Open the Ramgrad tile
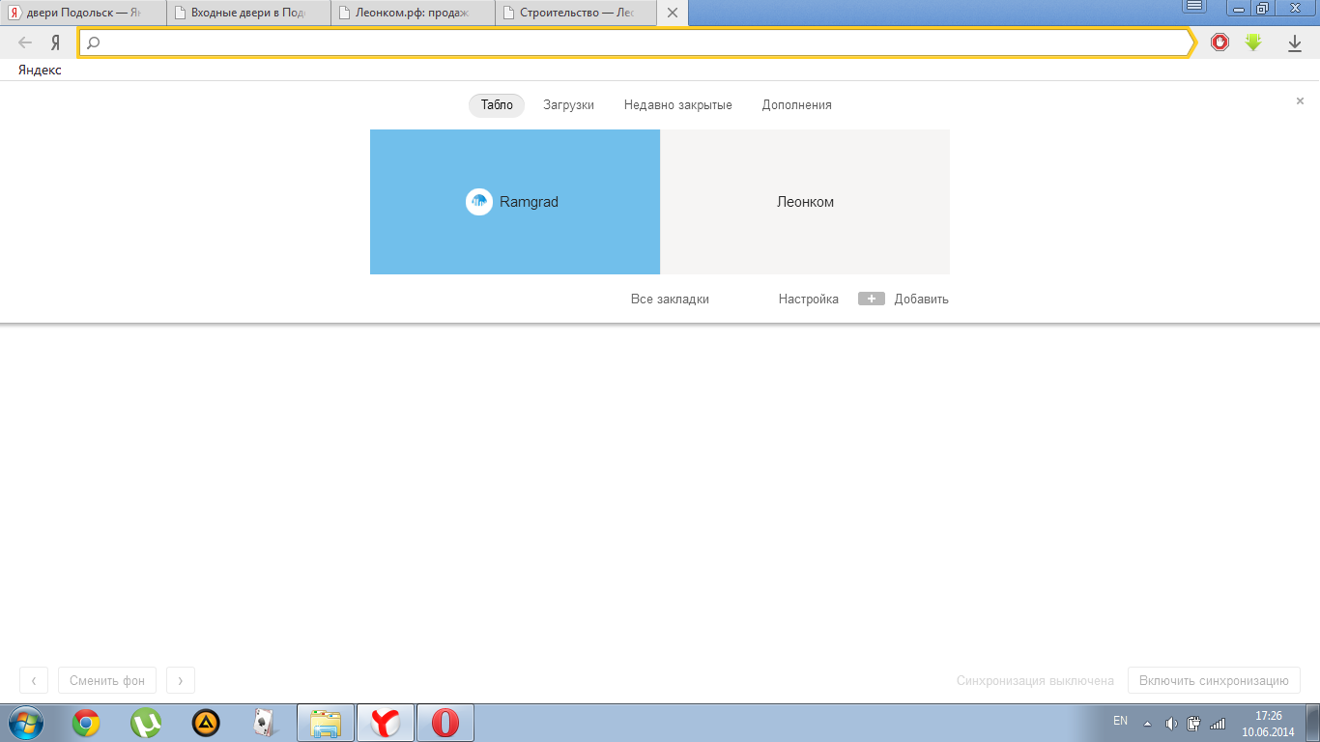 click(x=515, y=202)
